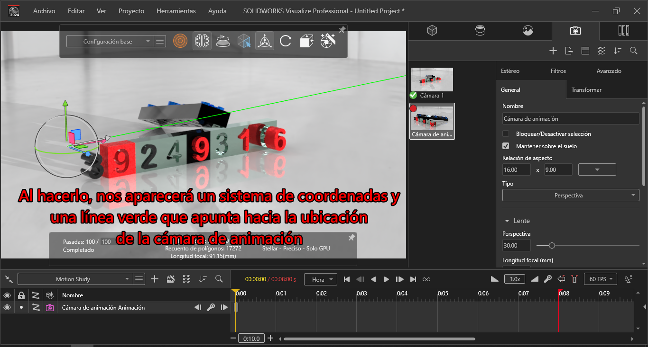Click the export camera icon
The image size is (648, 347).
569,51
